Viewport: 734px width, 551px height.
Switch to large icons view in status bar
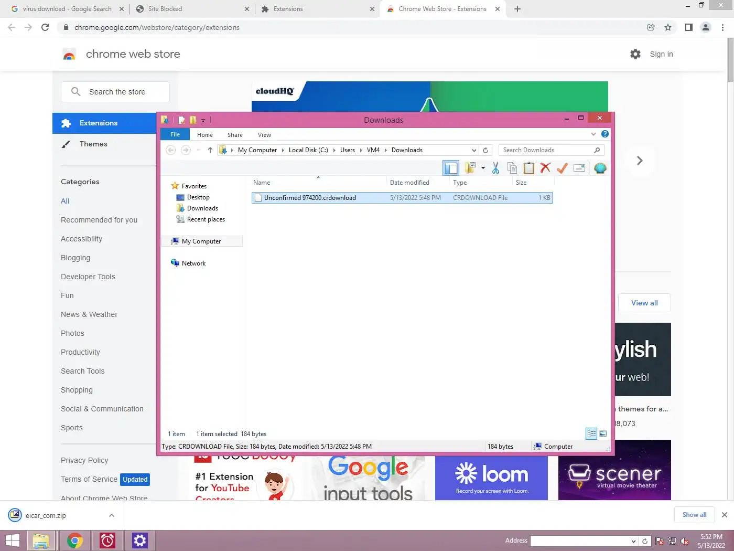603,434
